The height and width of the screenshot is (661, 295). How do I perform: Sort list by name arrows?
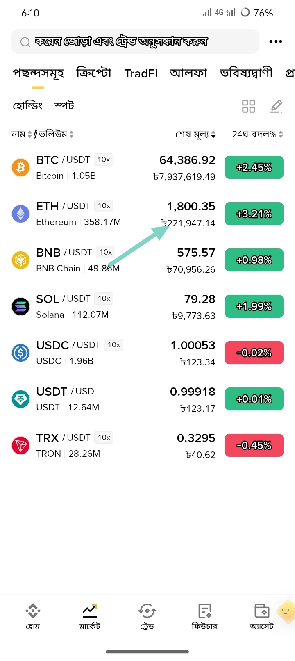pos(29,134)
